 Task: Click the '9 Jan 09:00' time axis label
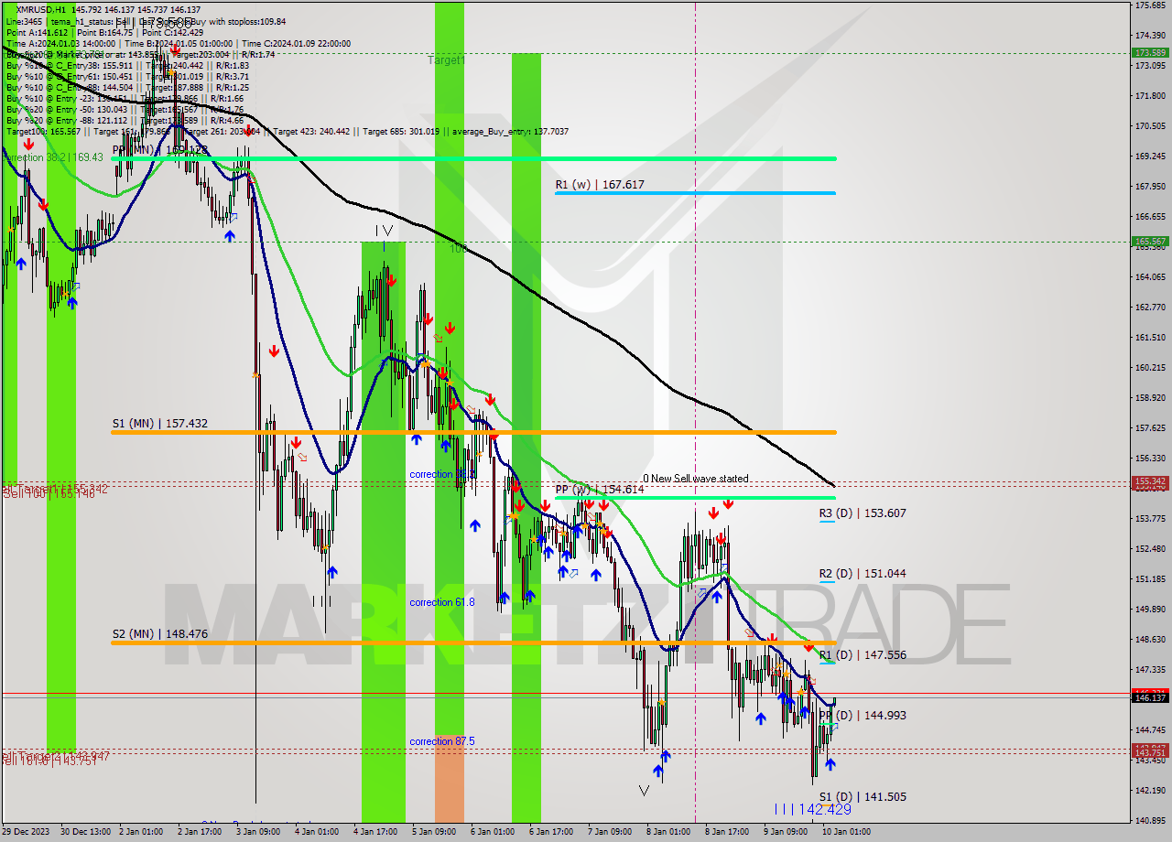pos(787,832)
